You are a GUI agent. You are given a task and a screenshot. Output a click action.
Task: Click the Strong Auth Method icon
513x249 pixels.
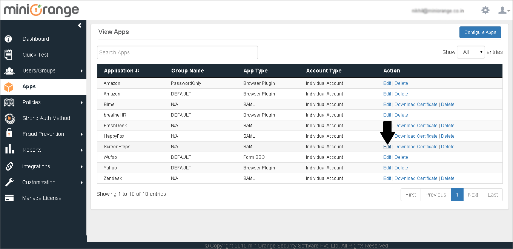coord(9,118)
